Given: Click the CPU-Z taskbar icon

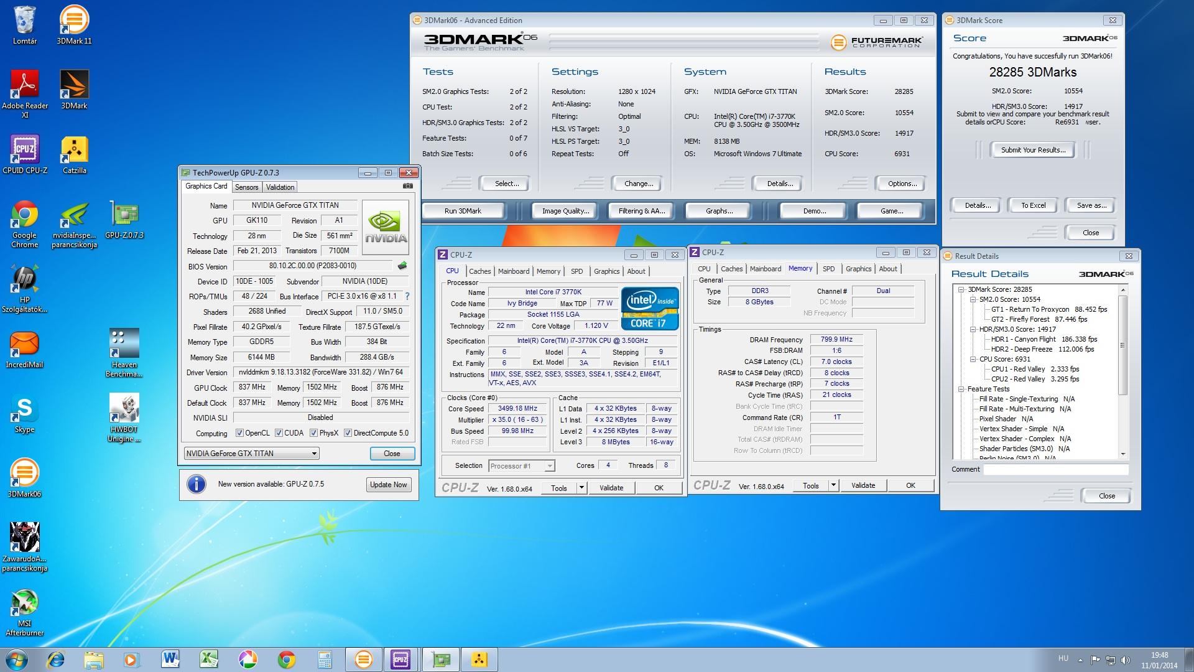Looking at the screenshot, I should 400,660.
